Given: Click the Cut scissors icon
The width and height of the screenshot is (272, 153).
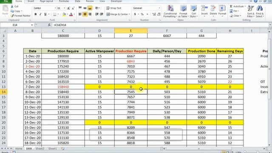Looking at the screenshot, I should tap(12, 6).
